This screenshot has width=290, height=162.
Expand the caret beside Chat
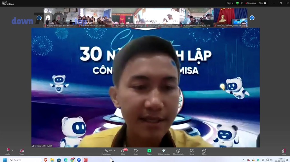[128, 150]
